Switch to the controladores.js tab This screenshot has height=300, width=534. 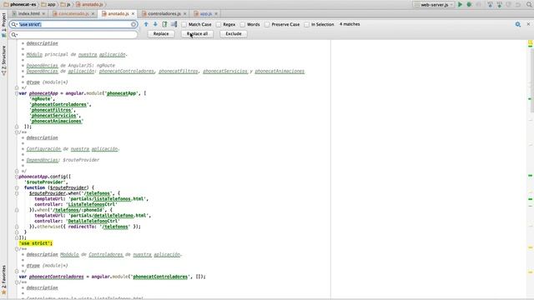[x=164, y=13]
